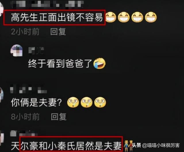The image size is (184, 152).
Task: Click the 2小时前 timestamp
Action: [x=25, y=31]
